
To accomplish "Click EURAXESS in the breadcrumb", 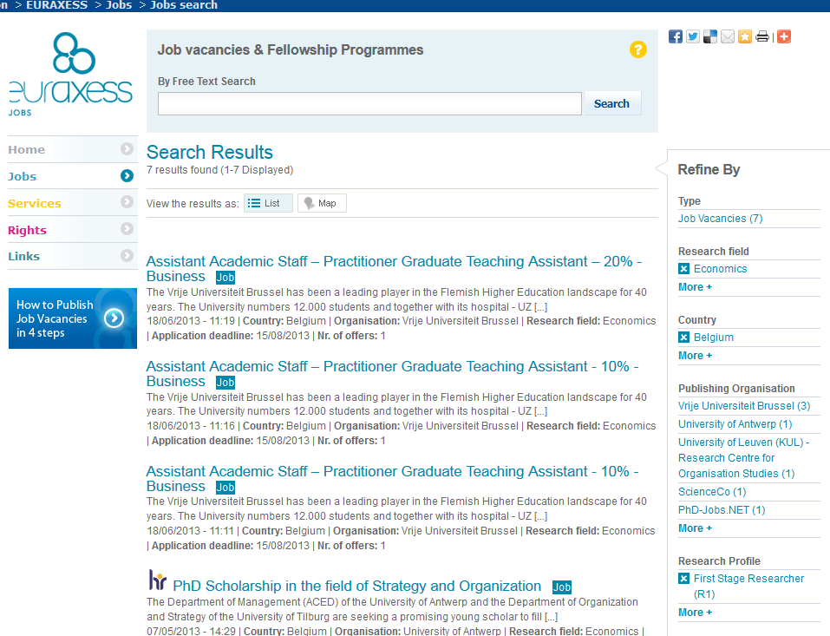I will coord(56,5).
